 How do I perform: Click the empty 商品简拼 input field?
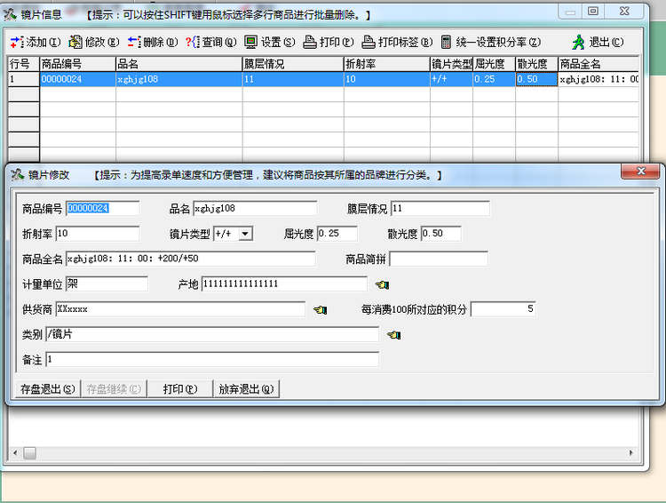point(439,259)
